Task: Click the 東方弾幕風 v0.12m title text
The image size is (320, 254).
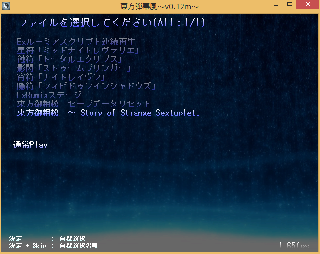Action: tap(159, 7)
